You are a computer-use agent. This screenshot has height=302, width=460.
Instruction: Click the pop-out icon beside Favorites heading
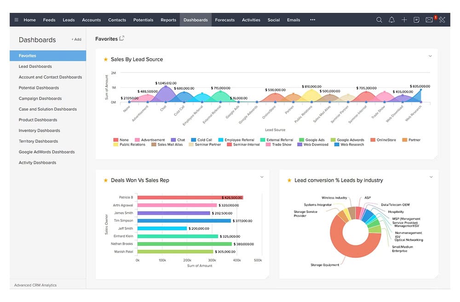tap(122, 39)
